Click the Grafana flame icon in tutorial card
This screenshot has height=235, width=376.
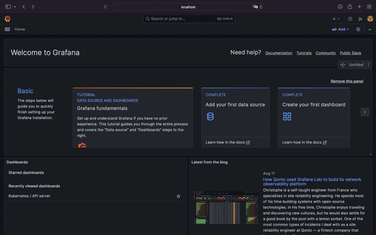(82, 145)
